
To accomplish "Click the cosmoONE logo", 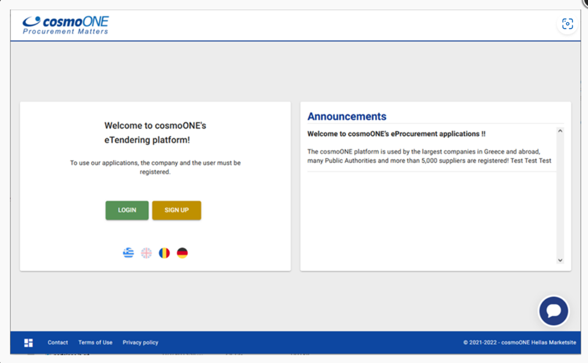I will point(65,25).
